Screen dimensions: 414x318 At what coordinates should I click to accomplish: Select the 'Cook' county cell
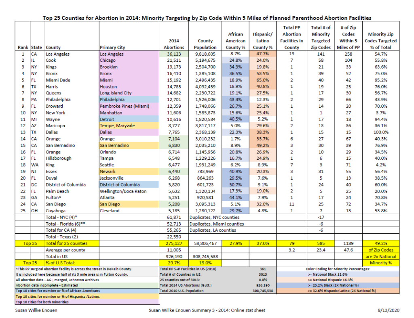[72, 61]
